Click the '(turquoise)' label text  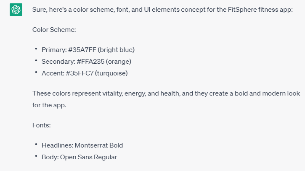coord(111,73)
